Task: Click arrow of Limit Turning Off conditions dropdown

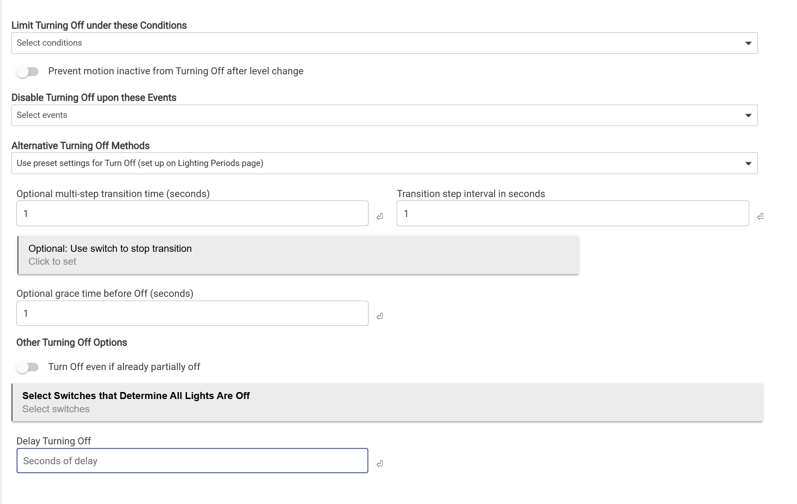Action: pos(748,43)
